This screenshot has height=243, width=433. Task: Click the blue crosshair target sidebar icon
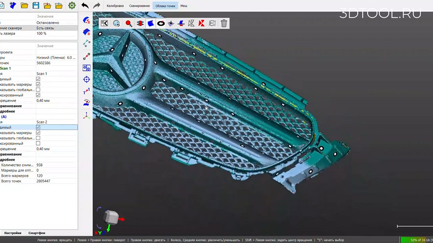pos(87,80)
